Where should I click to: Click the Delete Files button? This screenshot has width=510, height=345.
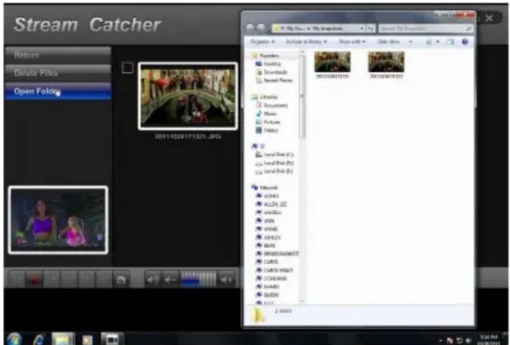[x=58, y=73]
